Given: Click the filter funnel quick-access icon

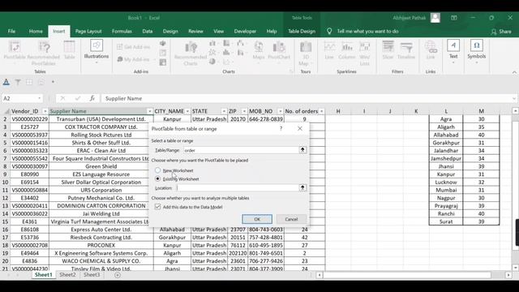Looking at the screenshot, I should click(18, 82).
